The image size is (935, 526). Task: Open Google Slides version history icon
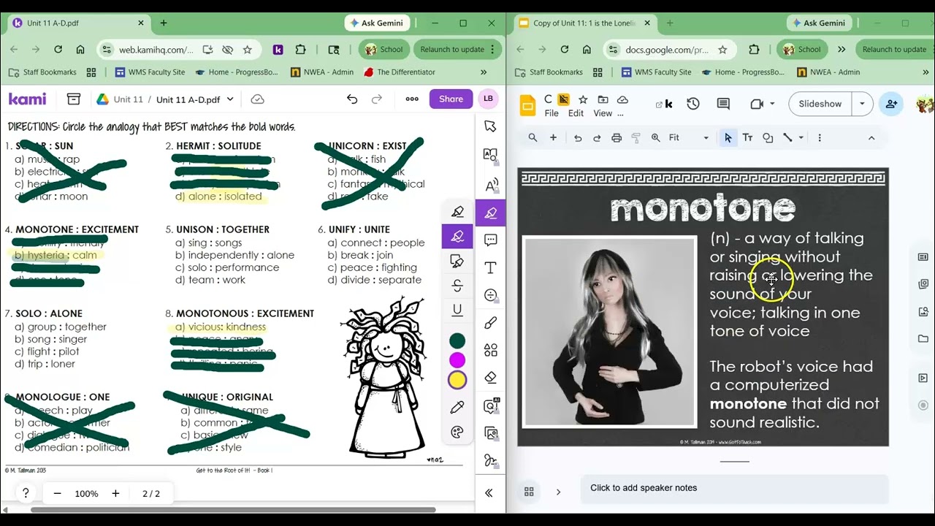point(693,104)
